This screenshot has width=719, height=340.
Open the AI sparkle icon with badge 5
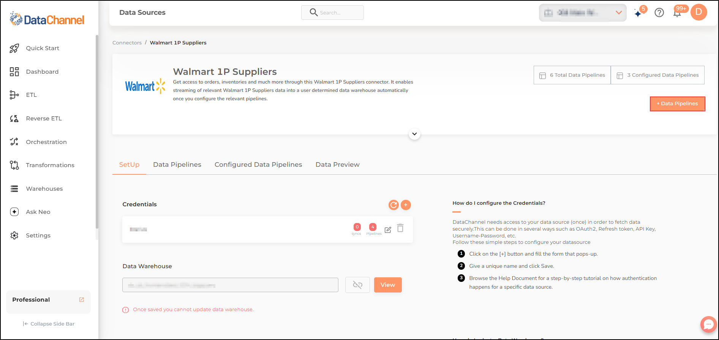point(638,13)
